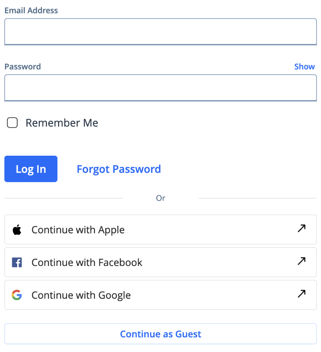Click the arrow icon on the Facebook row
The height and width of the screenshot is (352, 321).
302,261
